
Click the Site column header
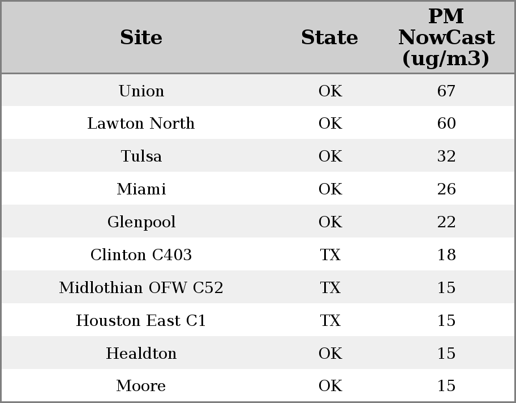coord(141,37)
